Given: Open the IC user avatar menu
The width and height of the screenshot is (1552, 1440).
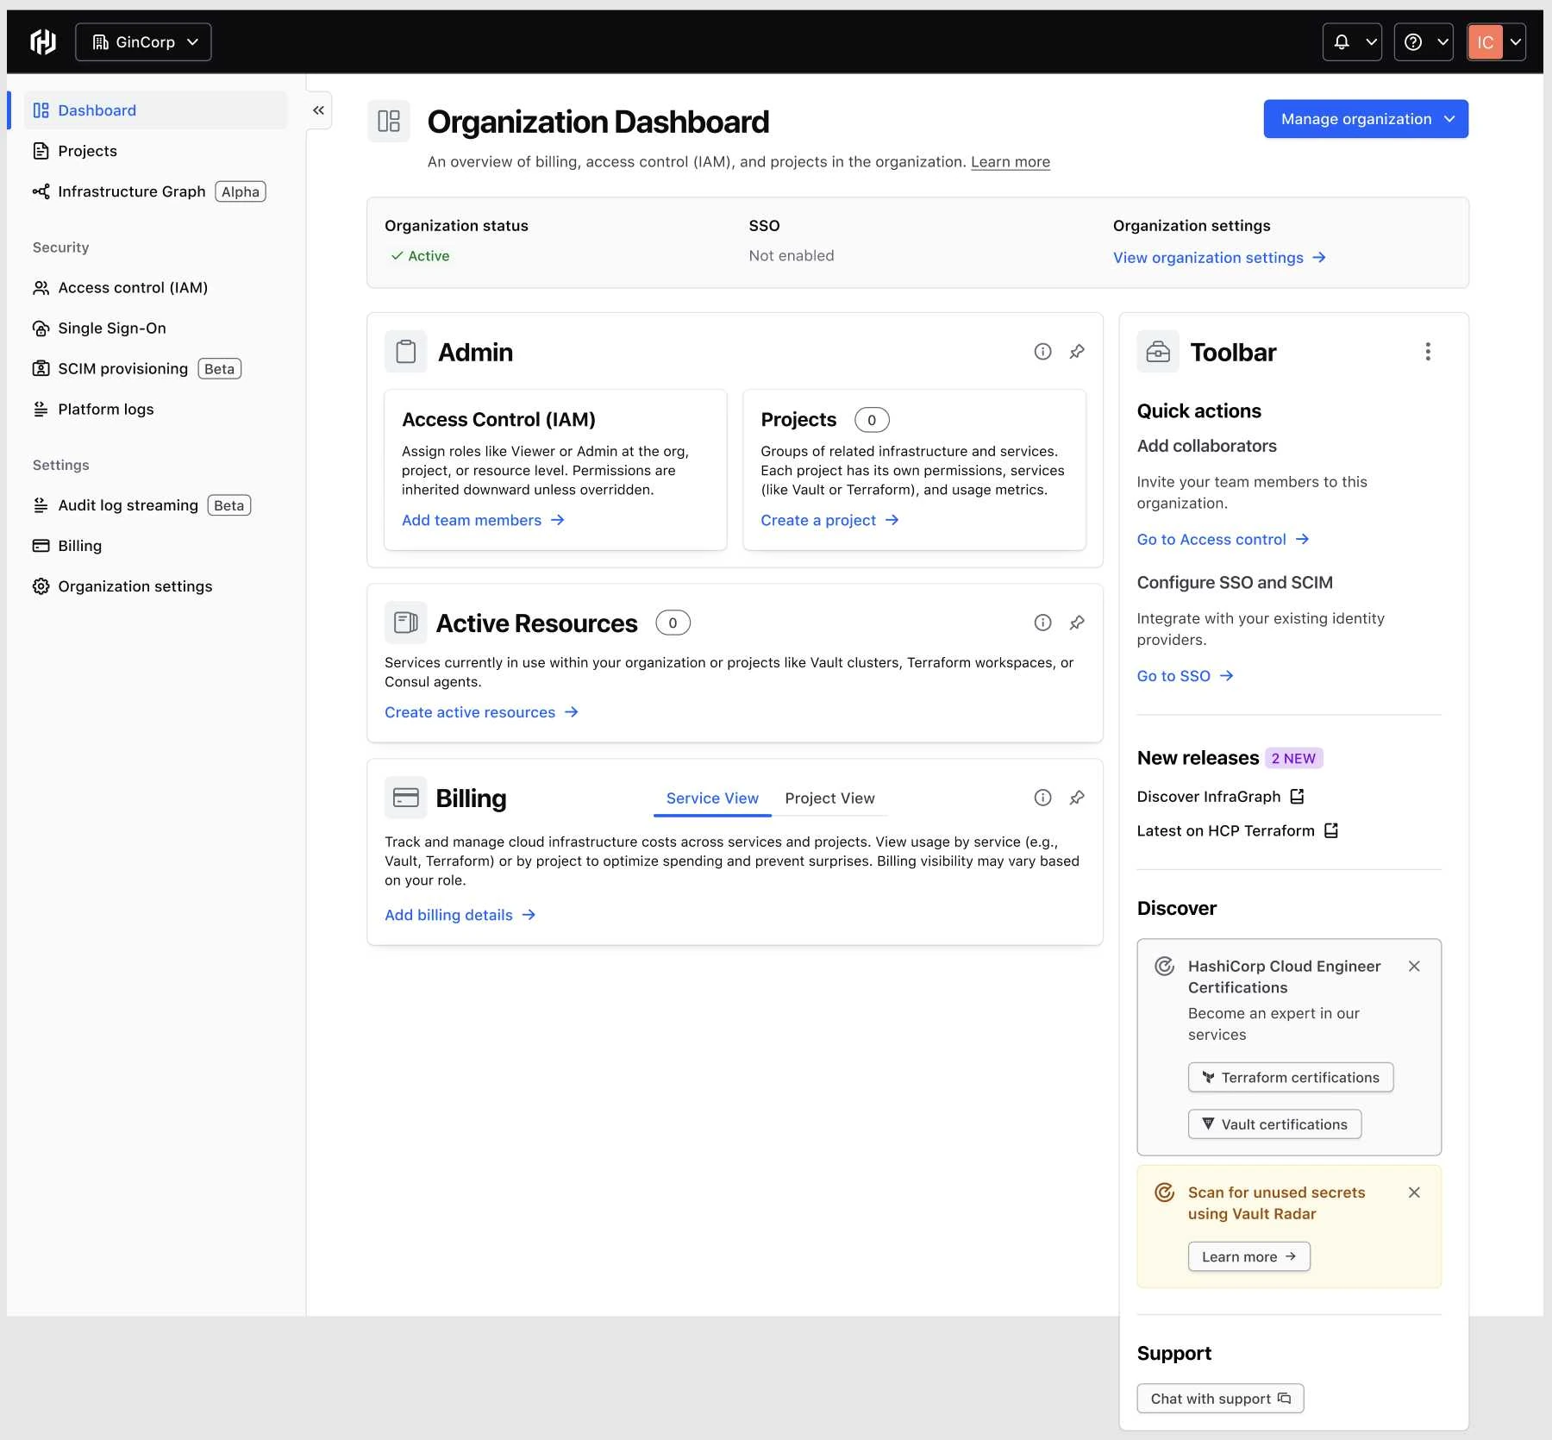Looking at the screenshot, I should pyautogui.click(x=1496, y=42).
